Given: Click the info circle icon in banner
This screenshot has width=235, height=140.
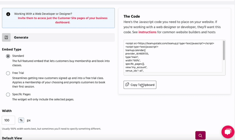Looking at the screenshot, I should pyautogui.click(x=8, y=14).
